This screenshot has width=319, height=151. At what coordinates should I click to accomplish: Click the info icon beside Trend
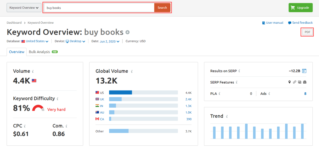[227, 116]
